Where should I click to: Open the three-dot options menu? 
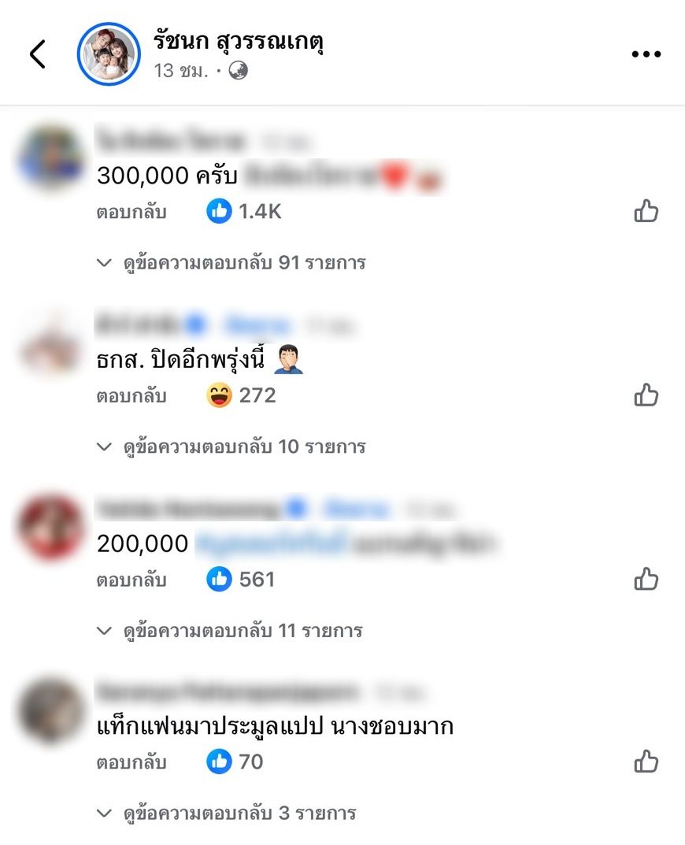pyautogui.click(x=646, y=54)
